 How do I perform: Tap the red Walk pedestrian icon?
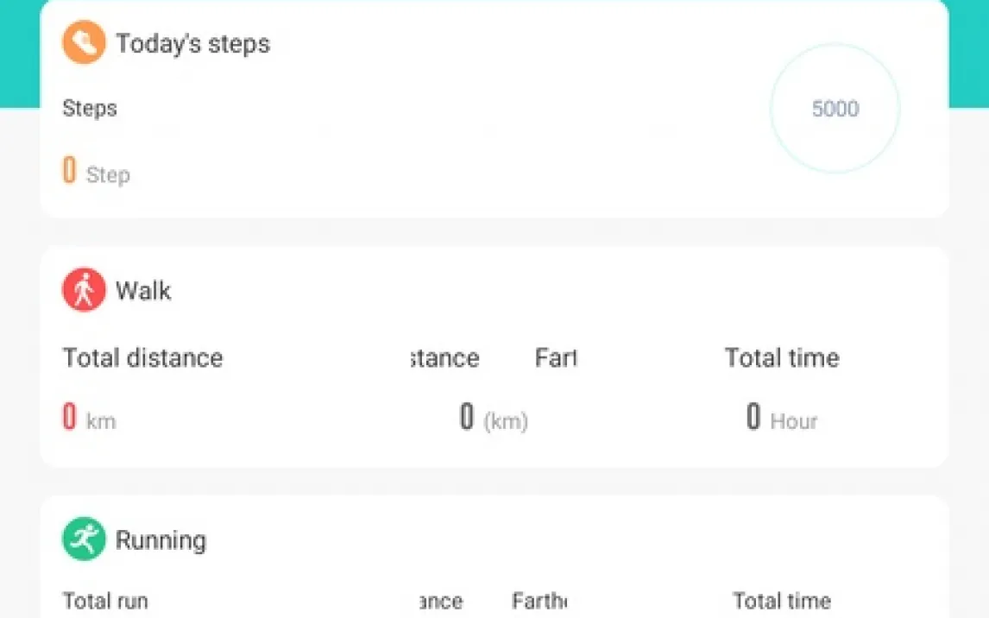(84, 290)
